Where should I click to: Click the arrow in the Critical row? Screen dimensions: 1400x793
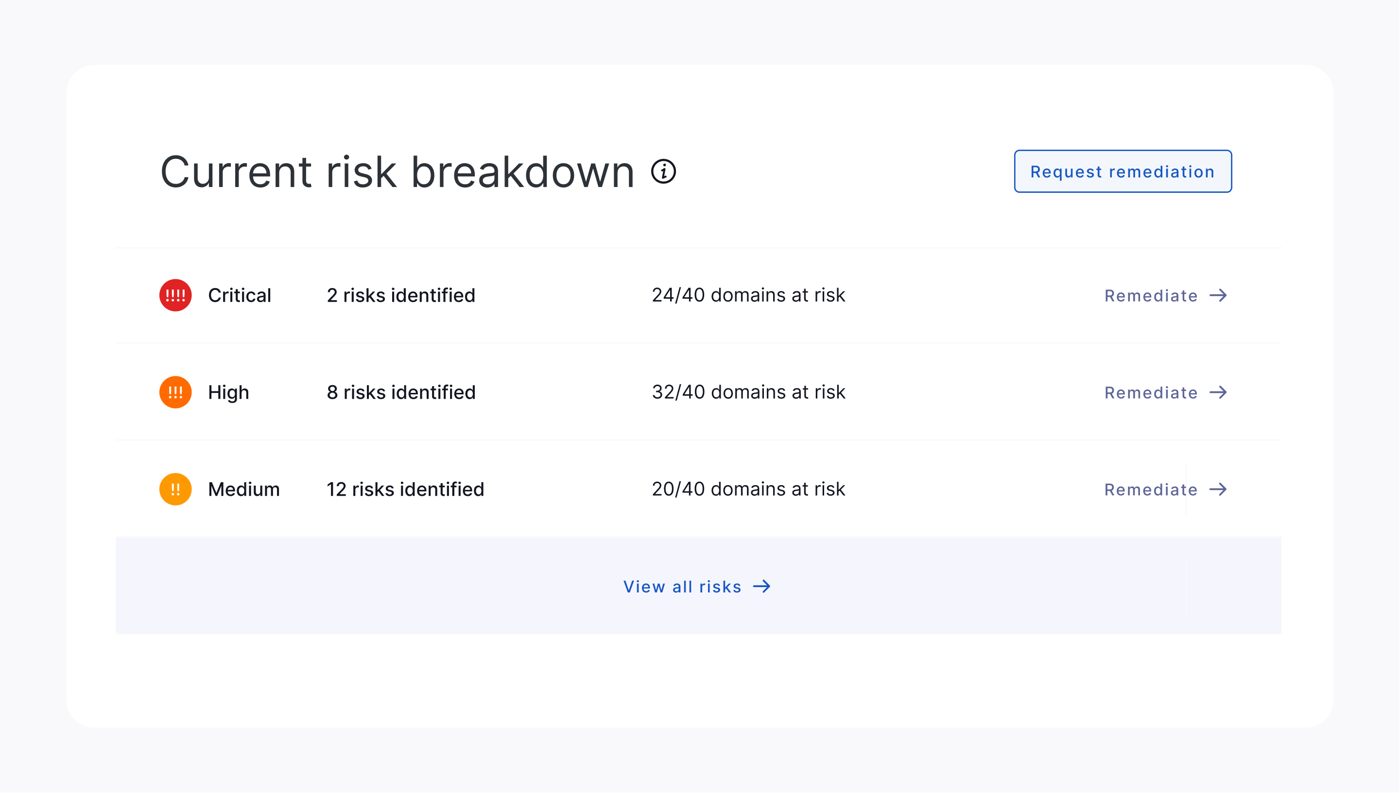click(x=1218, y=295)
